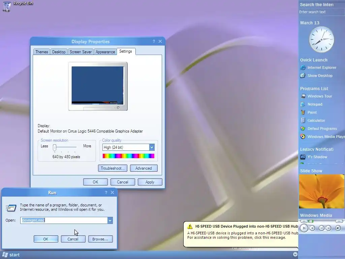The height and width of the screenshot is (259, 345).
Task: Launch Windows Media Player from the sidebar
Action: tap(322, 137)
